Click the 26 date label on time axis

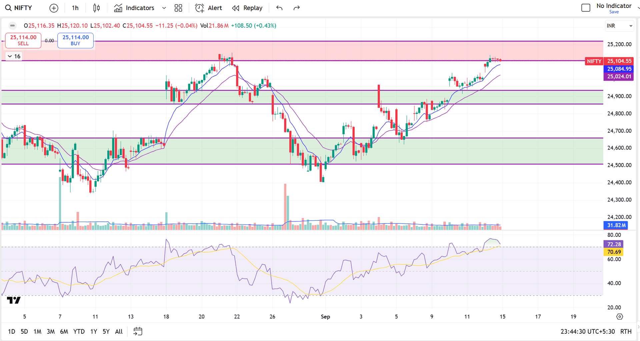pyautogui.click(x=272, y=317)
